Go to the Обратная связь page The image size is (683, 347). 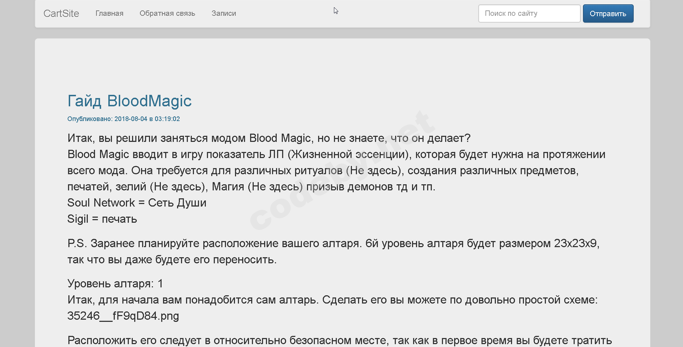point(167,13)
